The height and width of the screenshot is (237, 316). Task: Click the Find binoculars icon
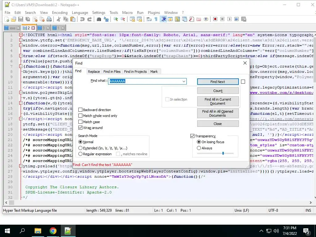[99, 19]
